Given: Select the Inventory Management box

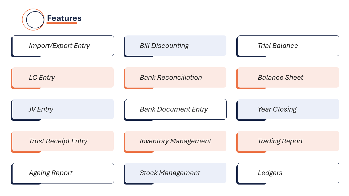Looking at the screenshot, I should pyautogui.click(x=176, y=141).
